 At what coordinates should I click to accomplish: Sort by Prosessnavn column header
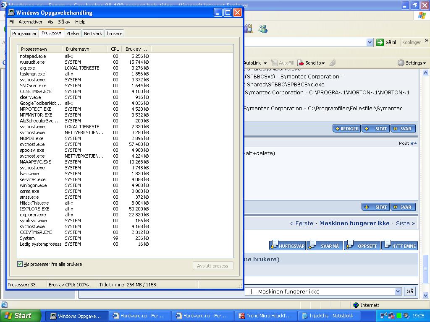tap(40, 49)
